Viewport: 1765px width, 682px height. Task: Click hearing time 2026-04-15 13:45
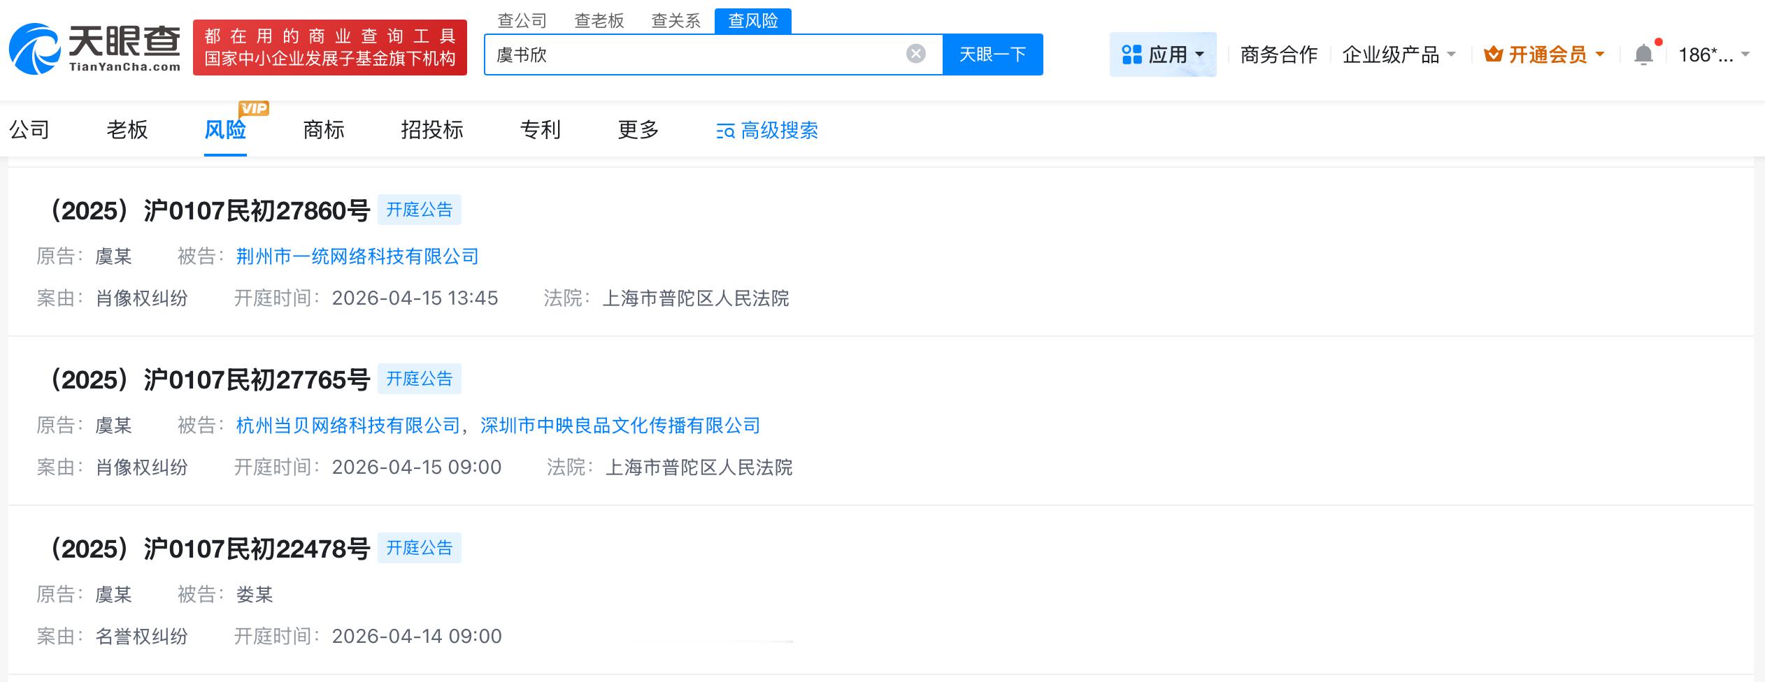(x=415, y=298)
